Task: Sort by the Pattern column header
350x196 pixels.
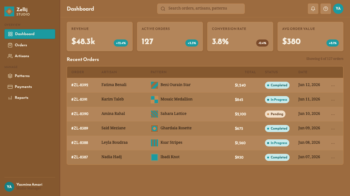Action: click(x=159, y=72)
